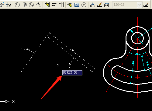Select the Center Mark tool
The width and height of the screenshot is (152, 111).
coord(84,5)
